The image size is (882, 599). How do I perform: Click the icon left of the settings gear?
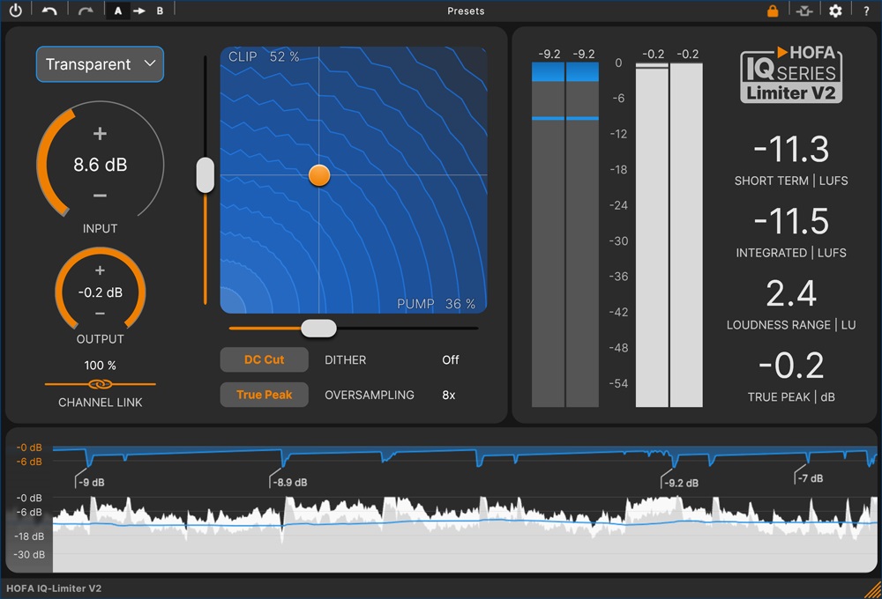pyautogui.click(x=804, y=11)
